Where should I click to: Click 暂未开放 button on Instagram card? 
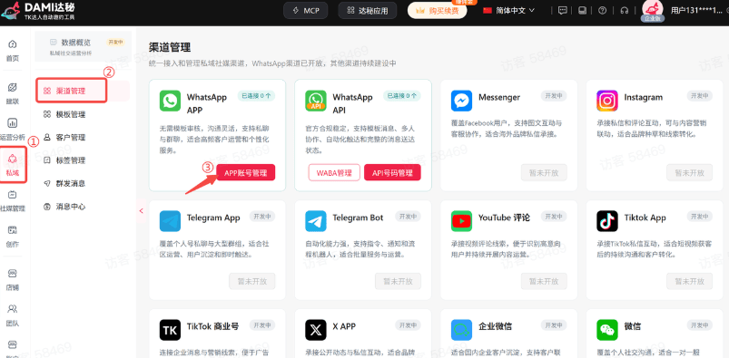[x=689, y=173]
